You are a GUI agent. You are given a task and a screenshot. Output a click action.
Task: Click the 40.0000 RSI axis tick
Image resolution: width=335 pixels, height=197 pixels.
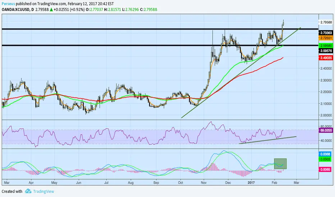coord(326,140)
